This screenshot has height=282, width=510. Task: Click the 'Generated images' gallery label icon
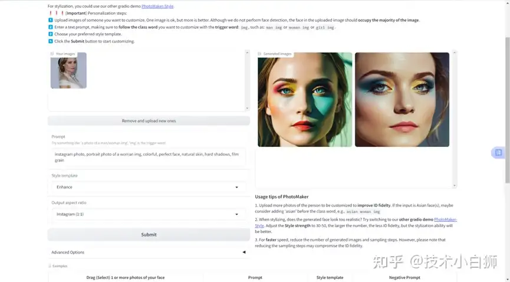tap(259, 54)
